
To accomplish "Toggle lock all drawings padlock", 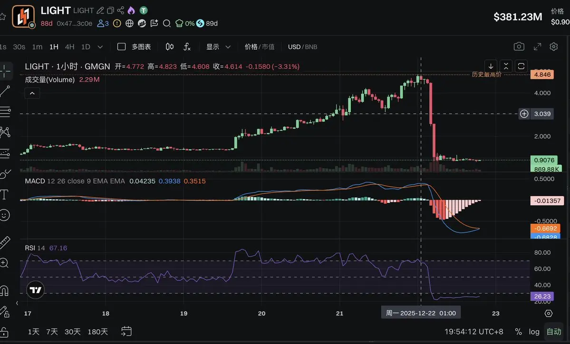I will 4,333.
